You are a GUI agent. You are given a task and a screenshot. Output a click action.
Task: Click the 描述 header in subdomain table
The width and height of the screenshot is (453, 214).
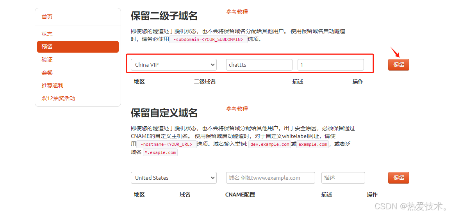pos(298,81)
